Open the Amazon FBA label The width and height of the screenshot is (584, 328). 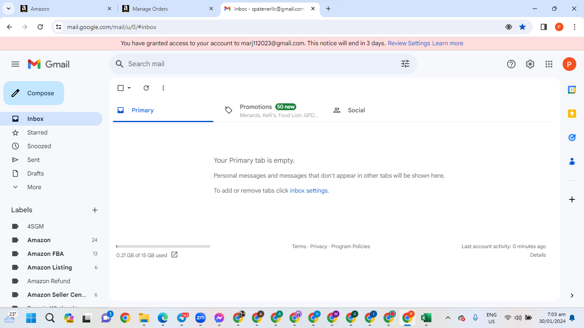pyautogui.click(x=51, y=254)
